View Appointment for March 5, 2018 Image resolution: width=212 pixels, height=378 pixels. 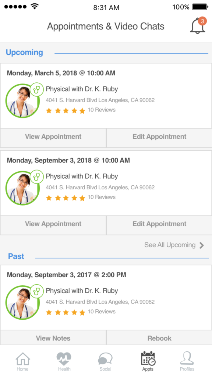tap(53, 137)
